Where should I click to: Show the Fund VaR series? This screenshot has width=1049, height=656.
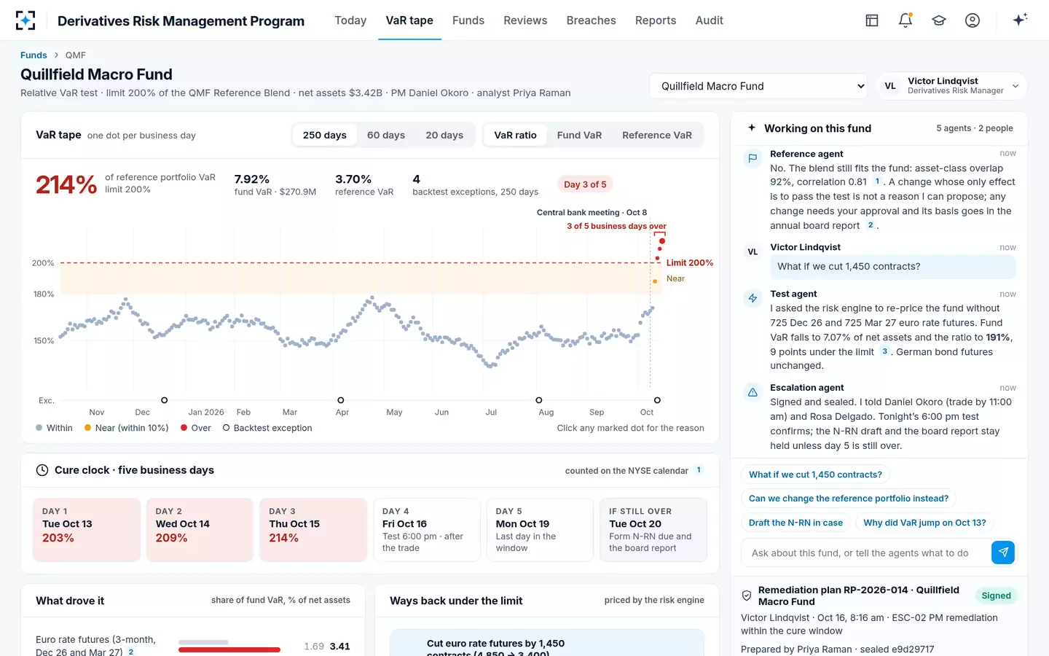[x=579, y=135]
